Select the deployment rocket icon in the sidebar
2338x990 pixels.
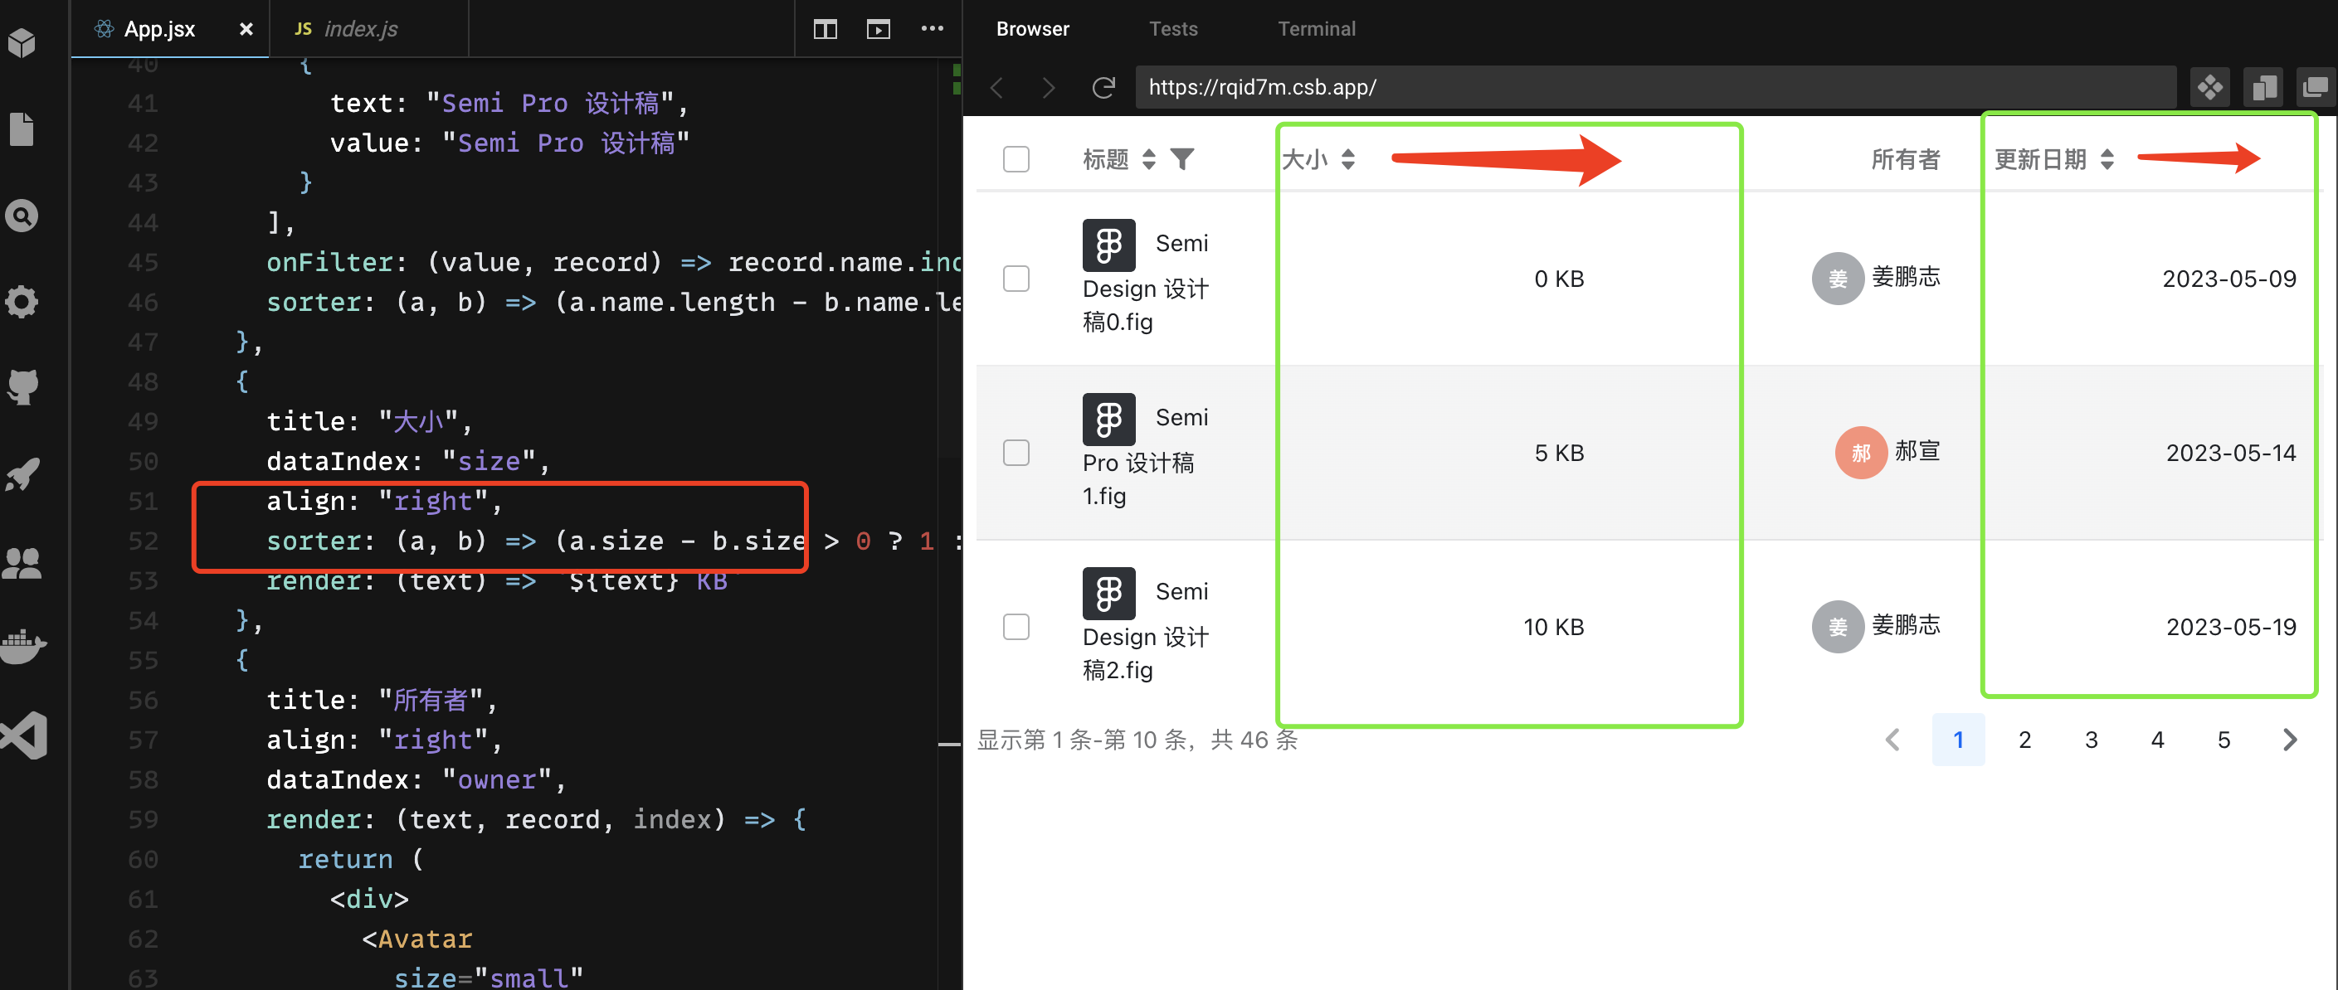point(22,473)
